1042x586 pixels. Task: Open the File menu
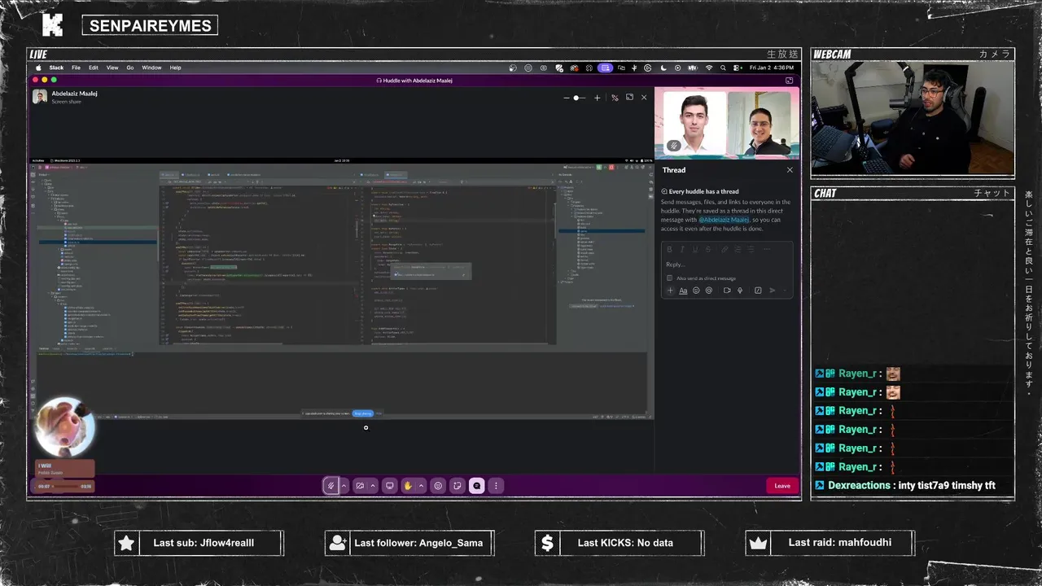pyautogui.click(x=76, y=68)
